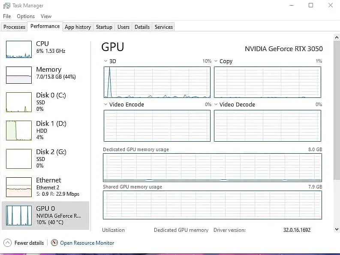Click the 'S: 0.9 R: 22.9 Mbps' text

pos(58,194)
